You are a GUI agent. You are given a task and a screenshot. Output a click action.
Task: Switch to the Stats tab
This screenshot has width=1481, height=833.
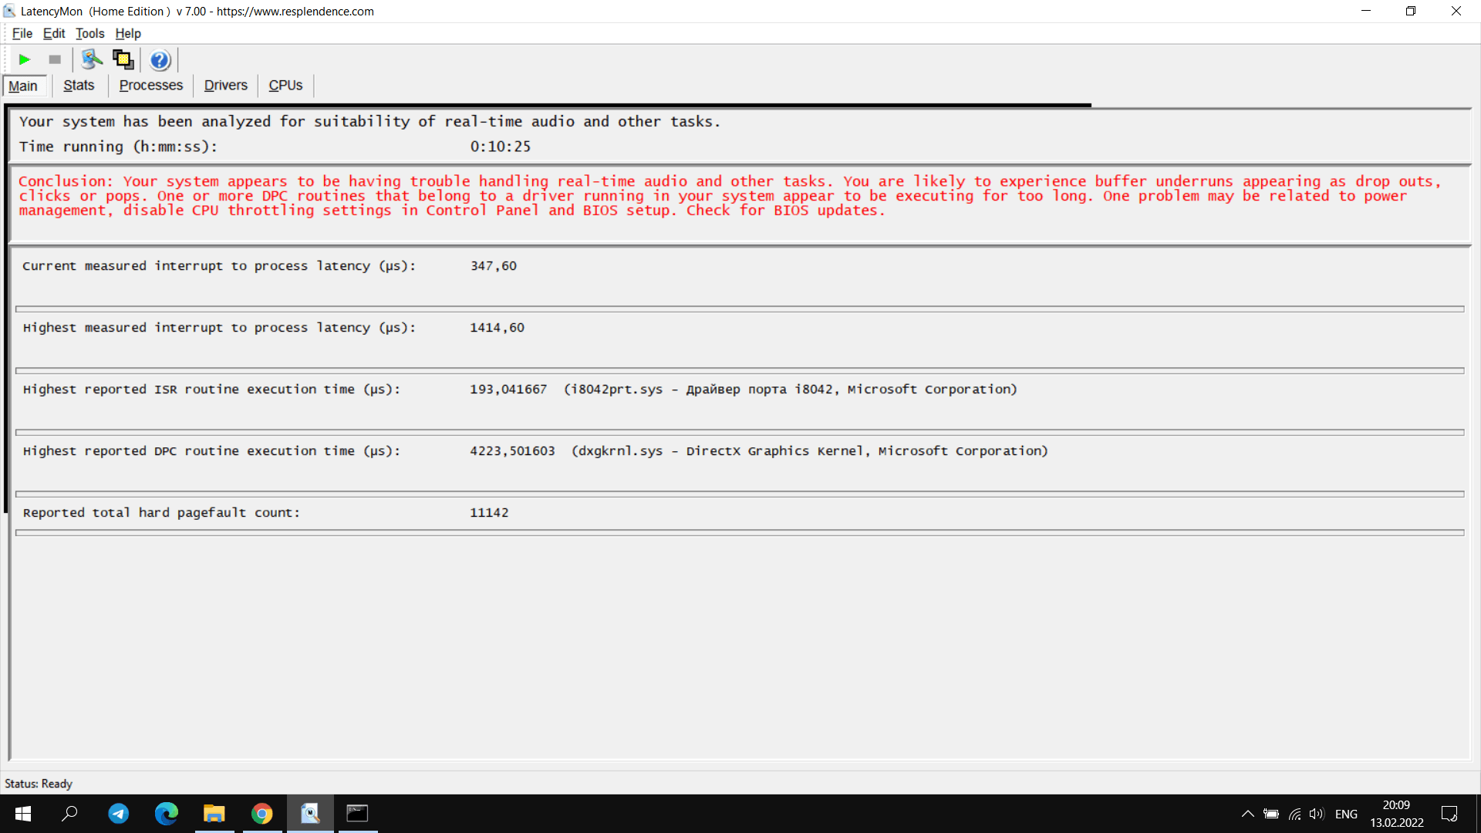[79, 86]
